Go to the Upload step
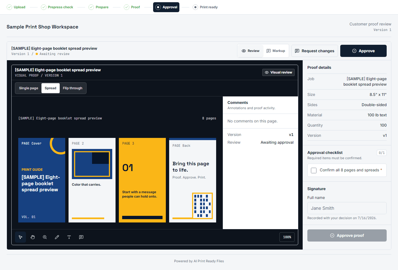 [16, 7]
